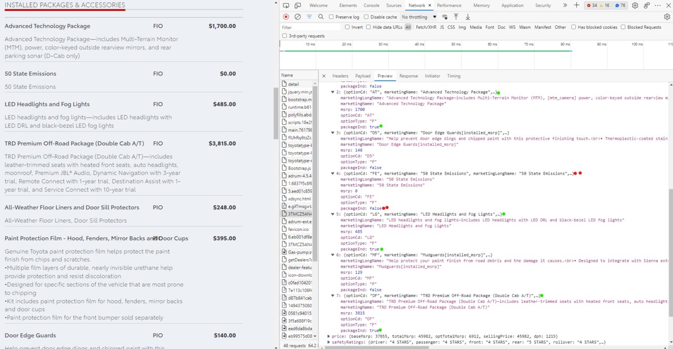Switch to the Console tab
This screenshot has width=673, height=349.
[371, 5]
